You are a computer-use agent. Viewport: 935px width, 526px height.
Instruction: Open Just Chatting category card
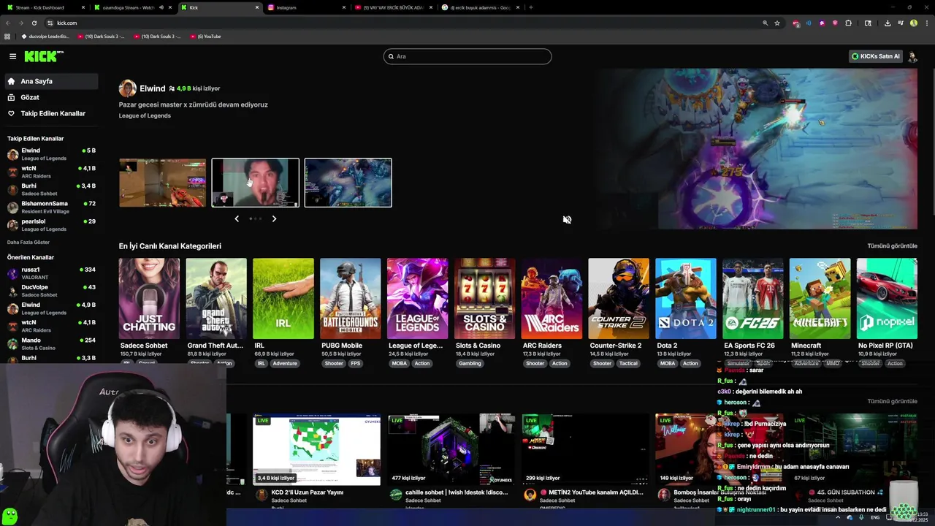149,298
